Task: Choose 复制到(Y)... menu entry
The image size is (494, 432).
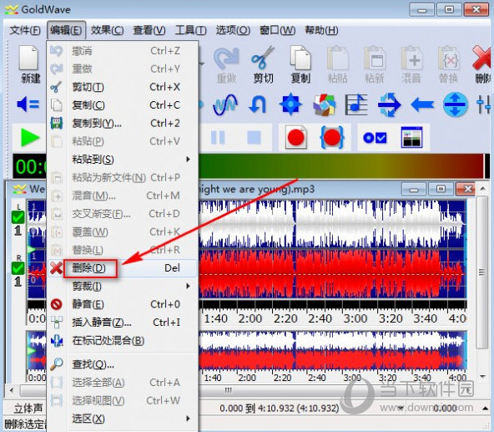Action: point(123,123)
